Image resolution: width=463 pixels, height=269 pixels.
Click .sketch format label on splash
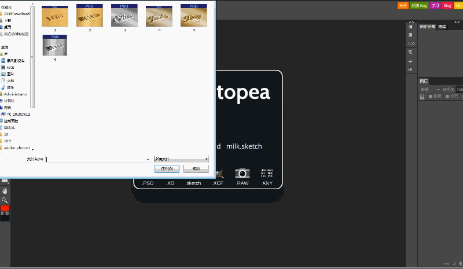click(x=193, y=183)
